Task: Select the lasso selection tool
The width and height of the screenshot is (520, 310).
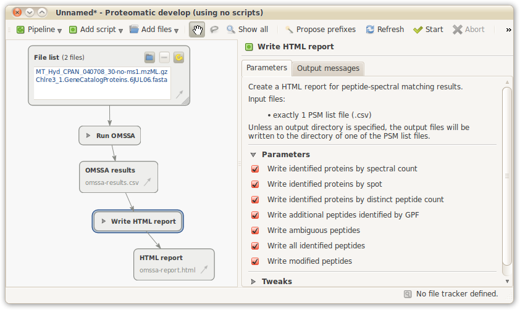Action: 214,30
